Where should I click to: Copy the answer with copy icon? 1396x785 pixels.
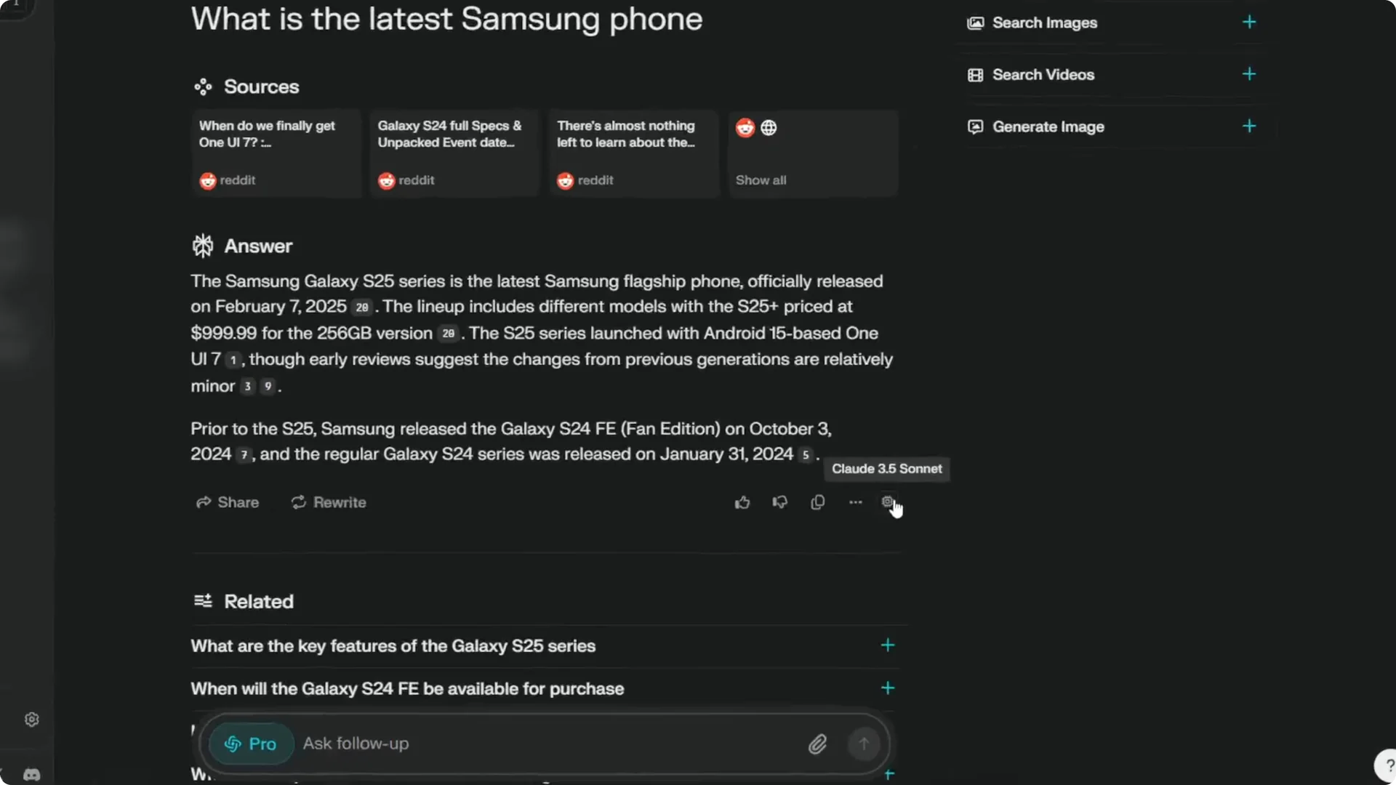pos(817,502)
